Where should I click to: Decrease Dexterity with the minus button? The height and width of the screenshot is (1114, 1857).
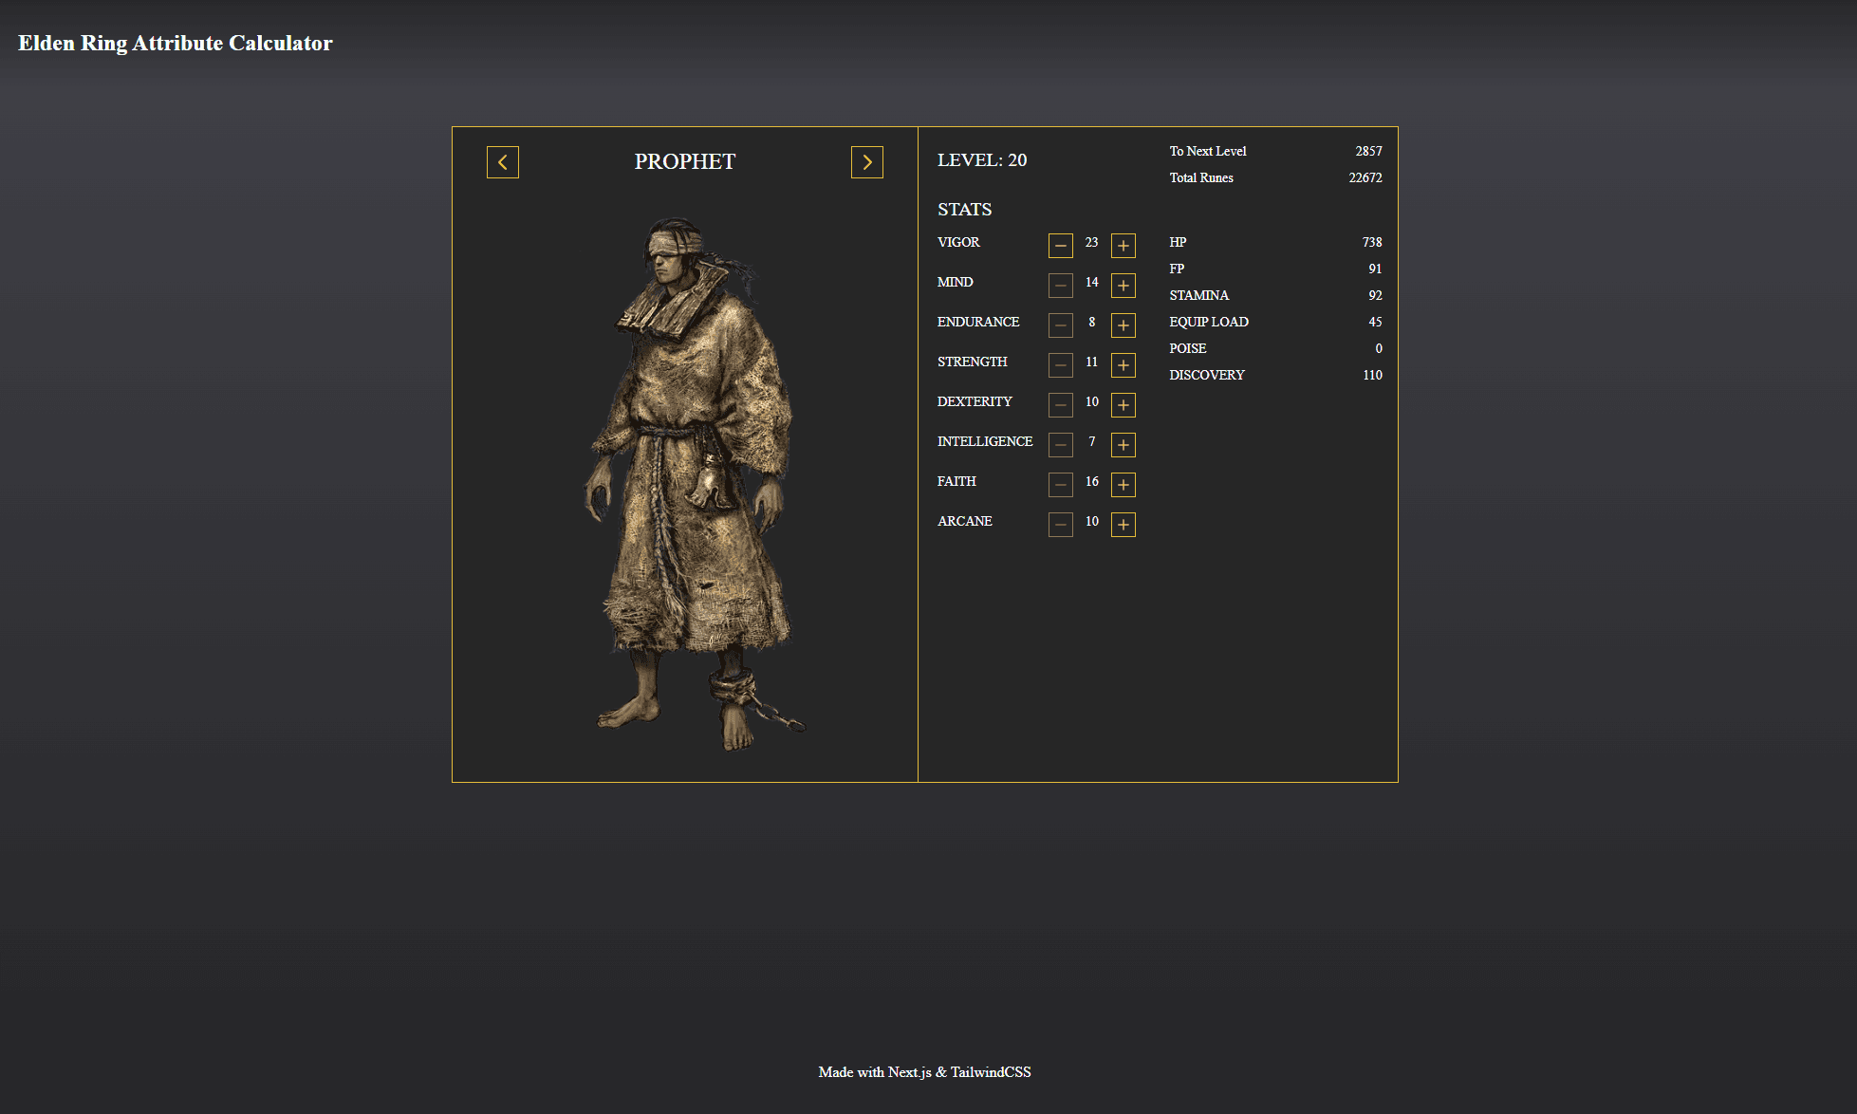pos(1061,405)
